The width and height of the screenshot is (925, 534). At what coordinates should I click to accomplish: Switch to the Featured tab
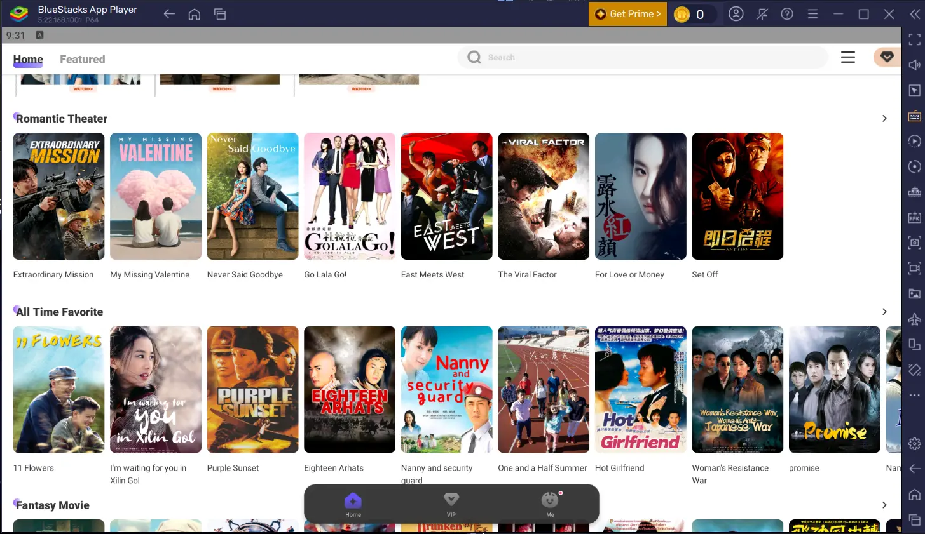[x=83, y=59]
